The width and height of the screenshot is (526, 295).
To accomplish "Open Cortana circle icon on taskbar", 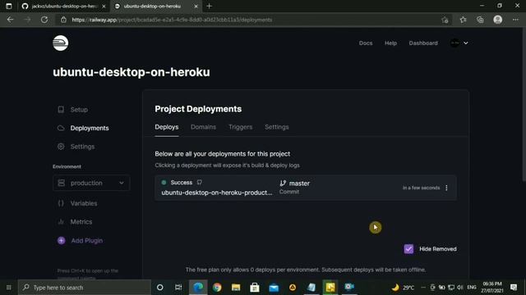I will point(160,288).
